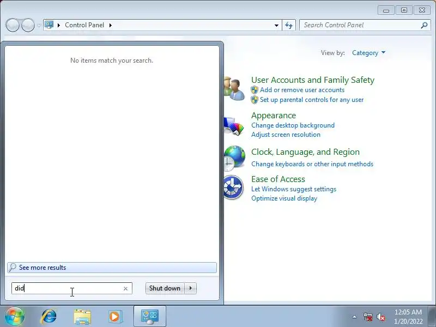
Task: Open the View by Category dropdown
Action: coord(368,53)
